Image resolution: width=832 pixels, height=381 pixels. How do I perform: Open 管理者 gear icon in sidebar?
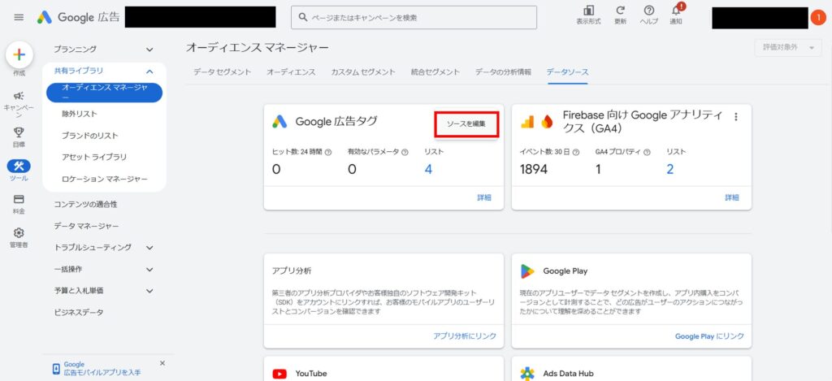tap(19, 233)
